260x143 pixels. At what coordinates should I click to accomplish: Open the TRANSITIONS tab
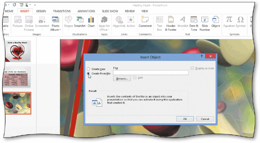62,11
